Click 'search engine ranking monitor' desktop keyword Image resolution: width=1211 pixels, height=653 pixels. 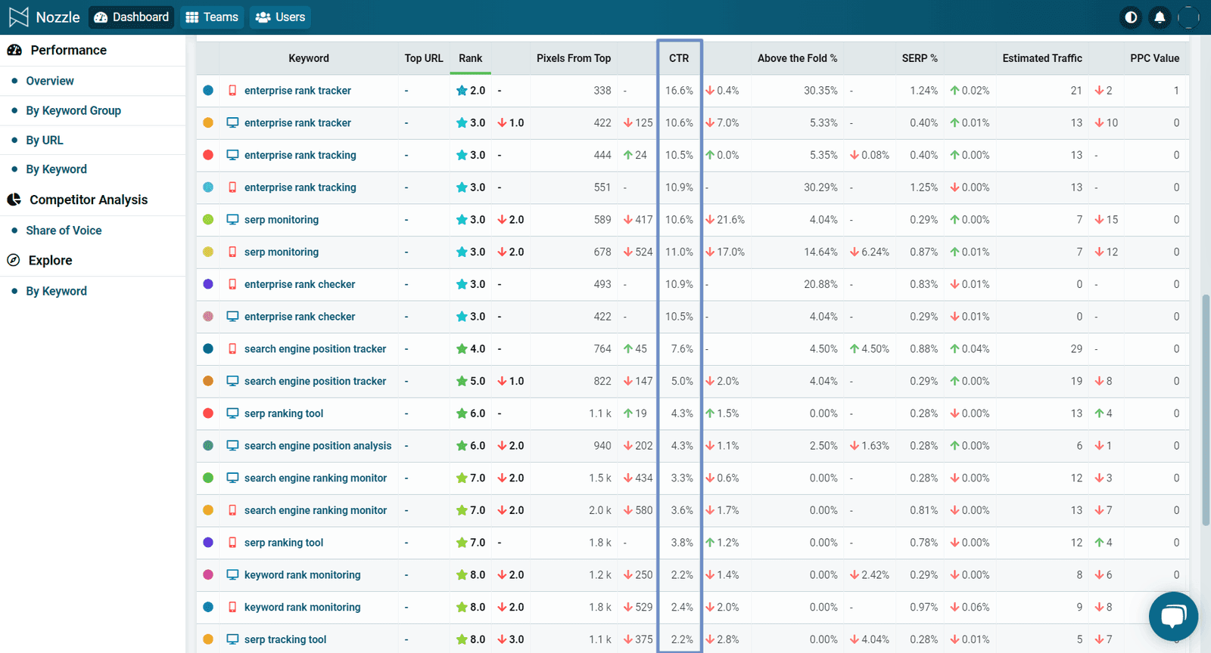tap(316, 478)
